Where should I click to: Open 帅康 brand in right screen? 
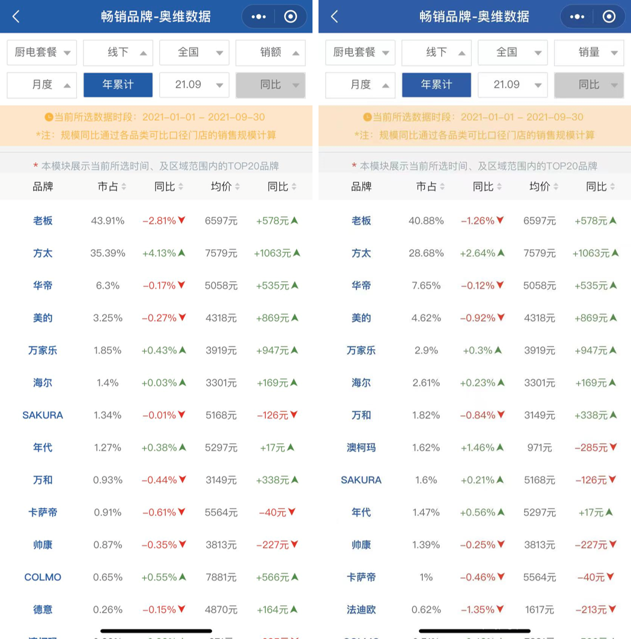361,545
